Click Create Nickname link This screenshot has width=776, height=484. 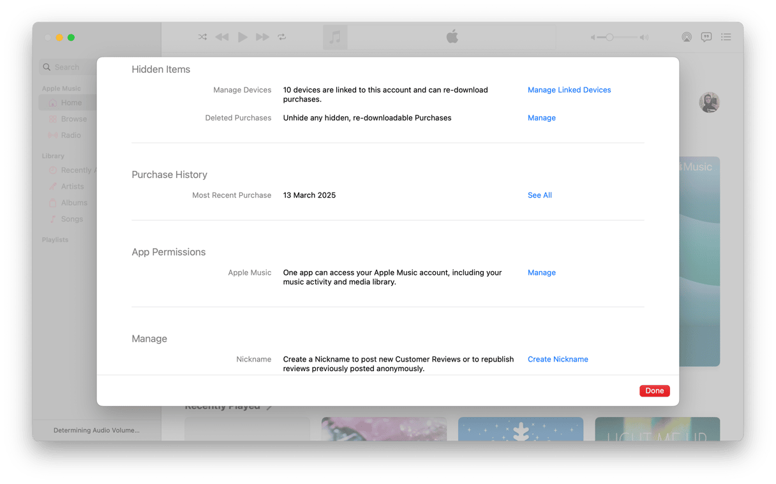[x=558, y=359]
